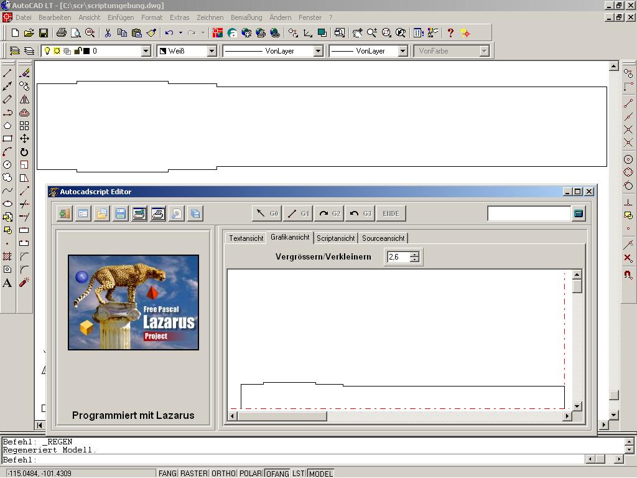Increase the Vergrössern/Verkleinern zoom value

point(415,254)
